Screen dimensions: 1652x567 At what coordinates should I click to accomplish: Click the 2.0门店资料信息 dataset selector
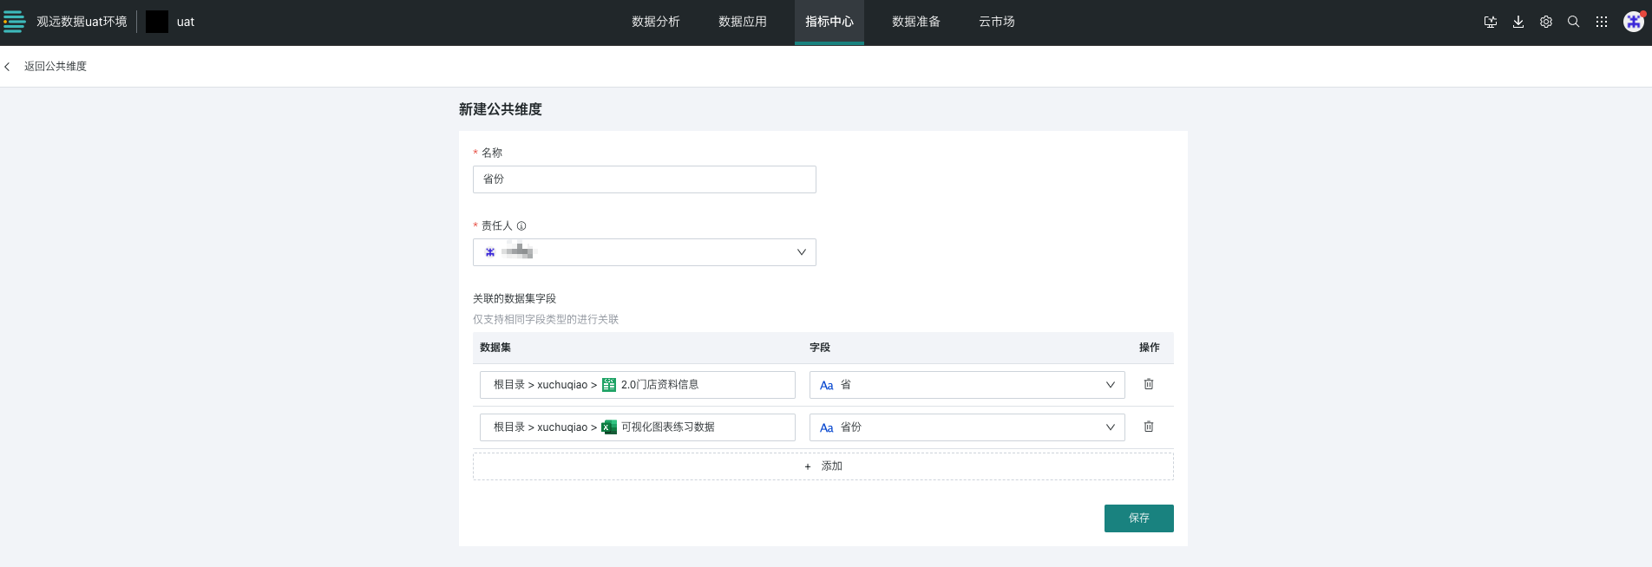coord(638,385)
